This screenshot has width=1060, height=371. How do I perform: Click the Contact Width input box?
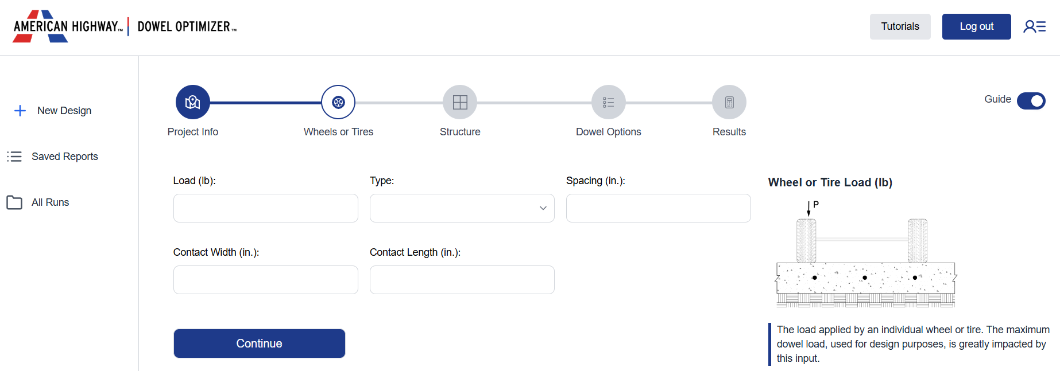[265, 279]
